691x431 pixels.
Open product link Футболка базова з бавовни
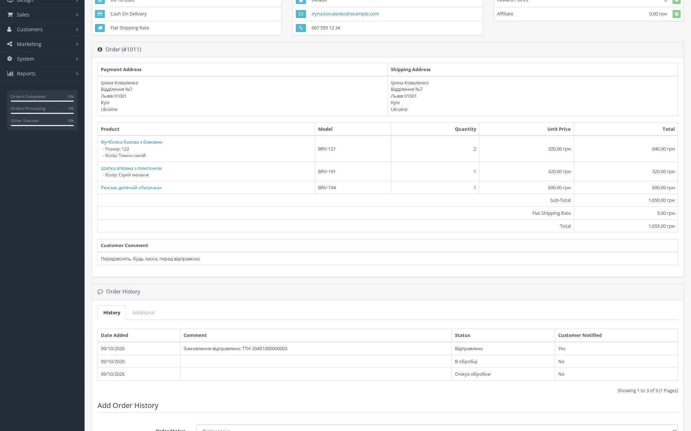click(131, 142)
